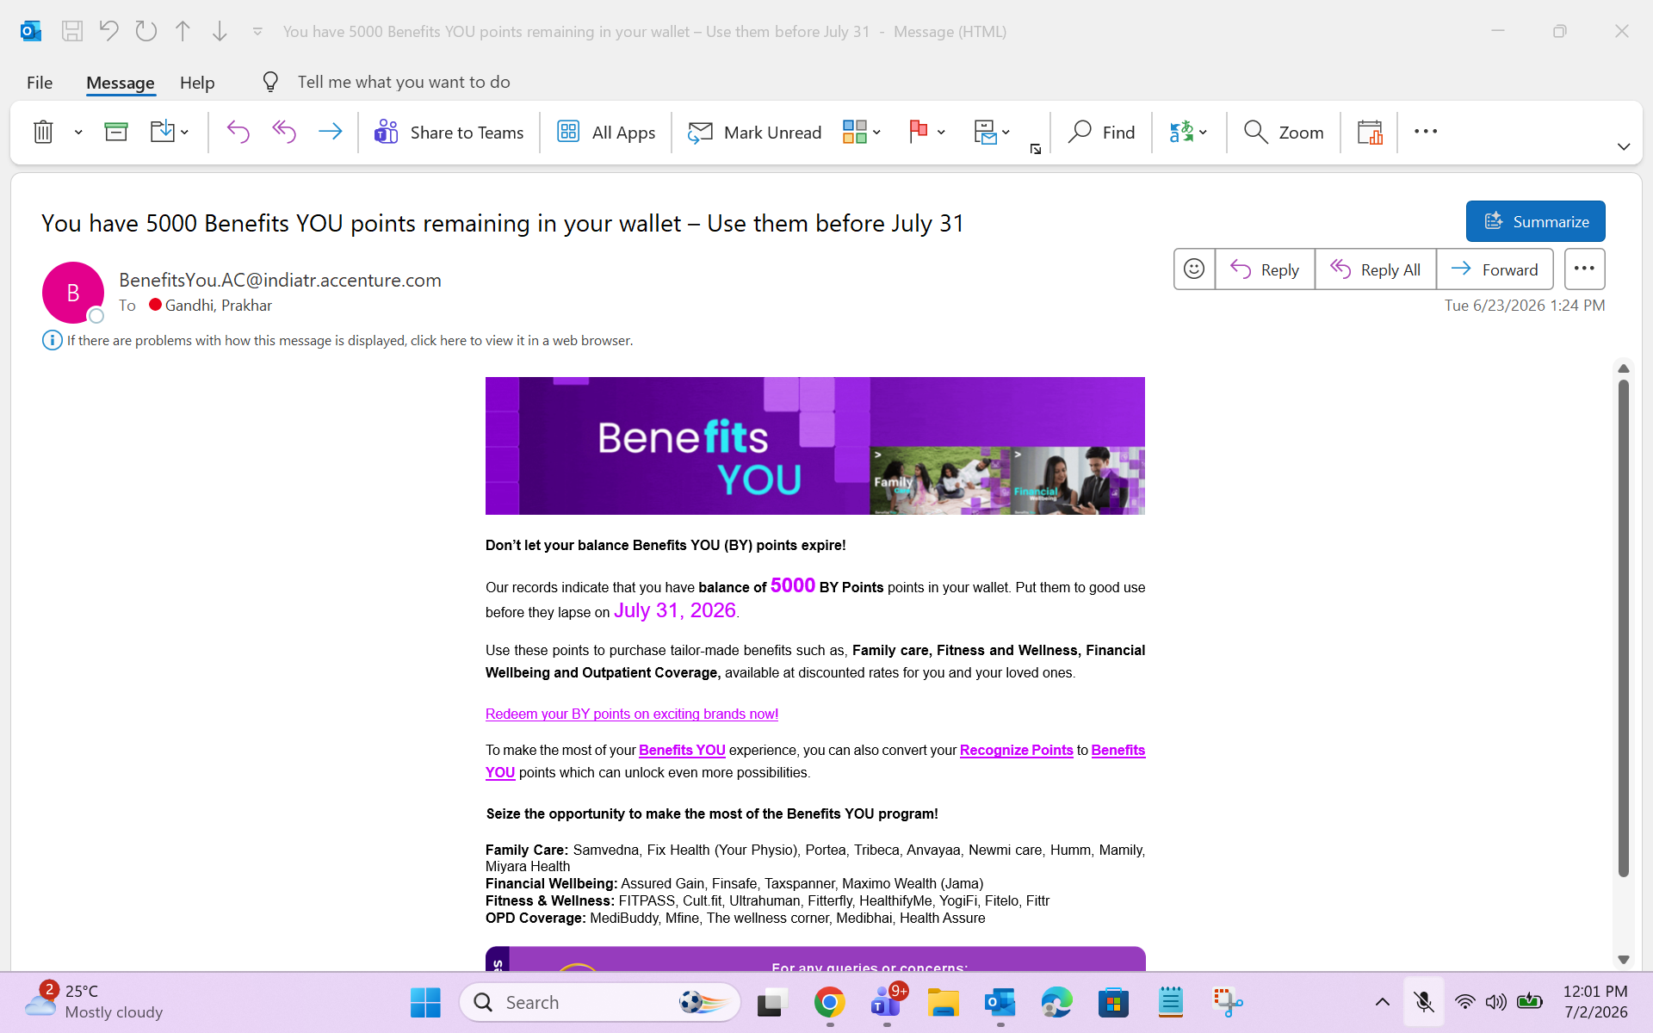The height and width of the screenshot is (1033, 1653).
Task: Open the Help tab
Action: pyautogui.click(x=197, y=83)
